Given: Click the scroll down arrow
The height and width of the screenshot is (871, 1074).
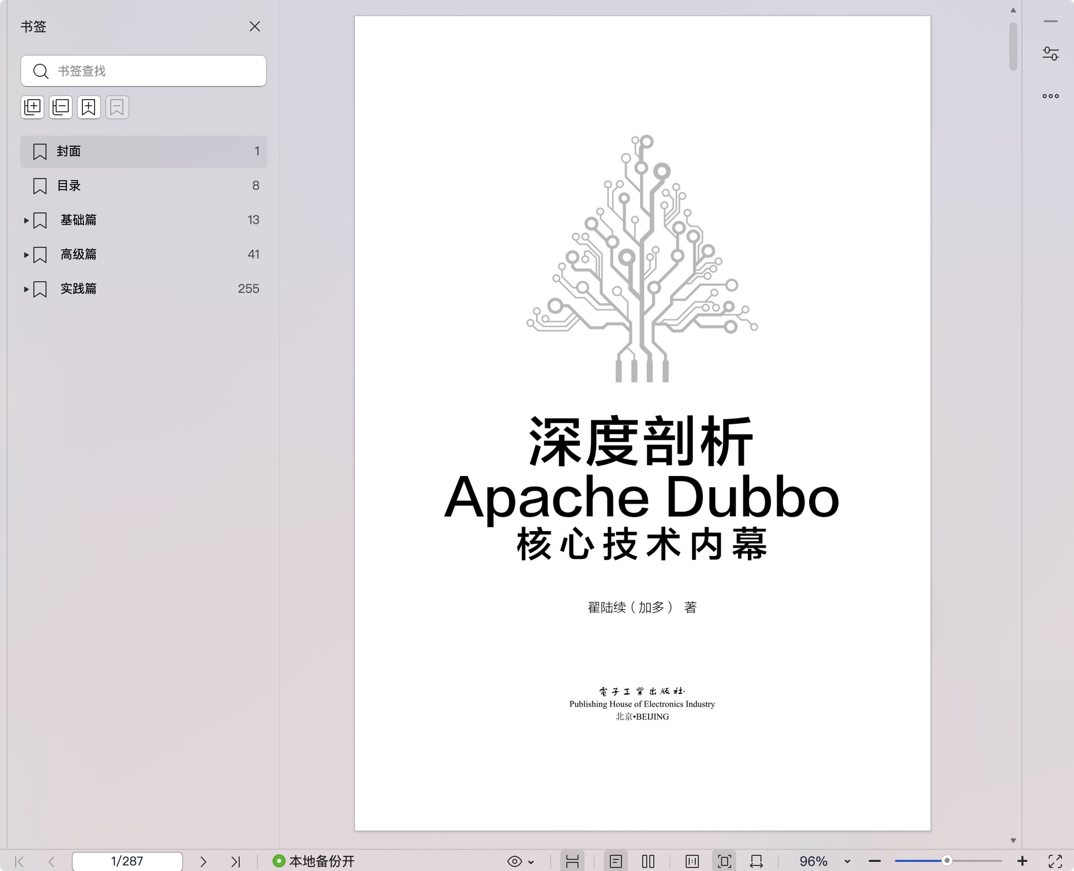Looking at the screenshot, I should (x=1013, y=841).
